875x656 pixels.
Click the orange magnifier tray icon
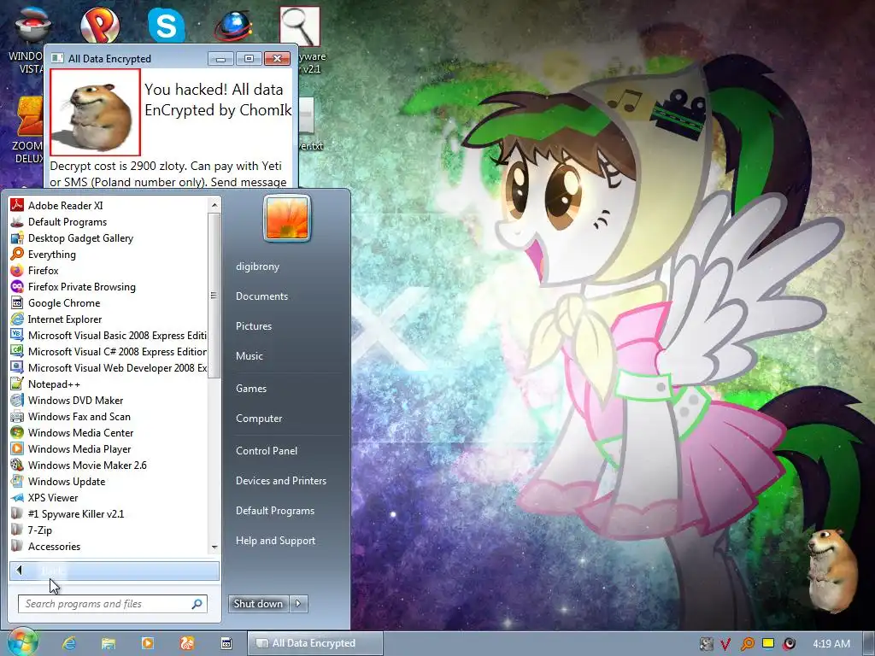[747, 644]
